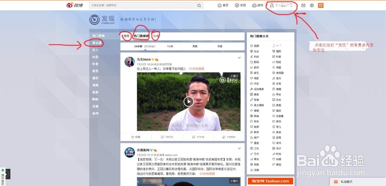This screenshot has height=186, width=386.
Task: Open 游戏 games in top navigation
Action: tap(258, 5)
